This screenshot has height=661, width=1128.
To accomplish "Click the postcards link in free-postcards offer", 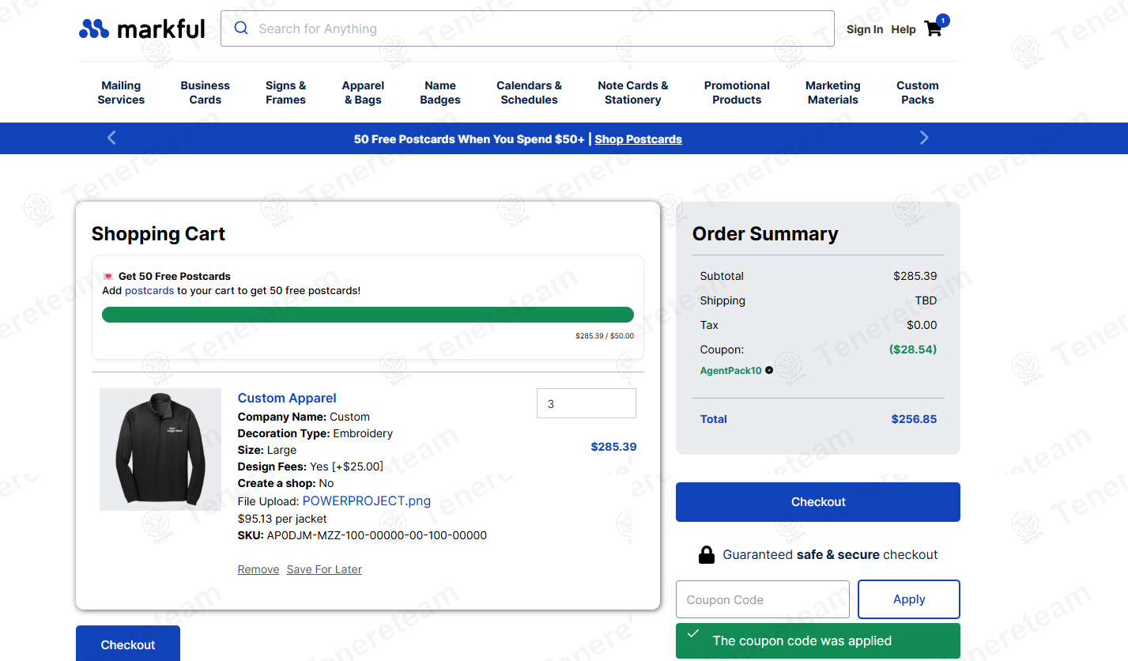I will (149, 290).
